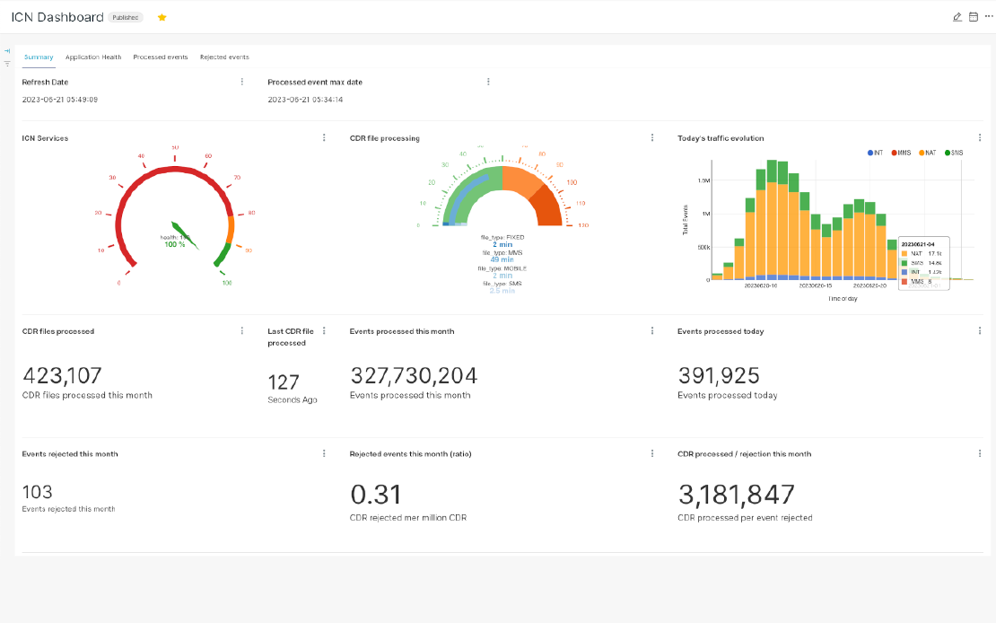This screenshot has height=623, width=996.
Task: Click the 0.31 rejected ratio value
Action: tap(376, 495)
